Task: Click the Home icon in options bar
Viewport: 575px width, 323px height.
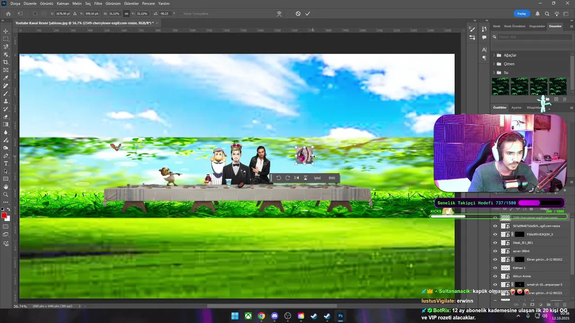Action: coord(8,13)
